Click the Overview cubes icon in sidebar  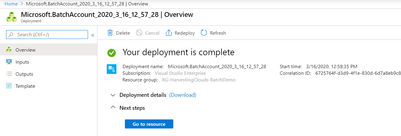coord(9,50)
